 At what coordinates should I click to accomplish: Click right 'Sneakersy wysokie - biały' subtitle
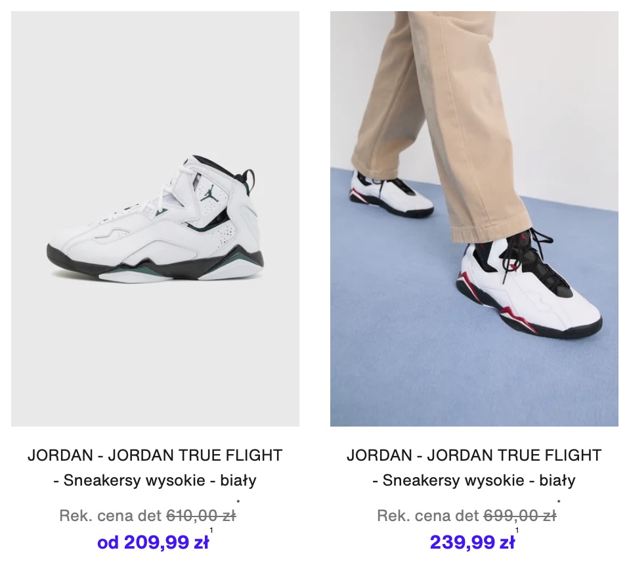tap(474, 480)
